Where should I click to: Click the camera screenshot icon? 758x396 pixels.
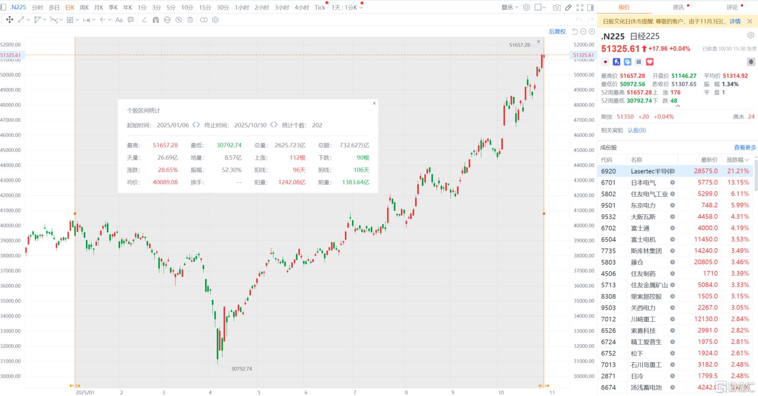click(x=557, y=7)
